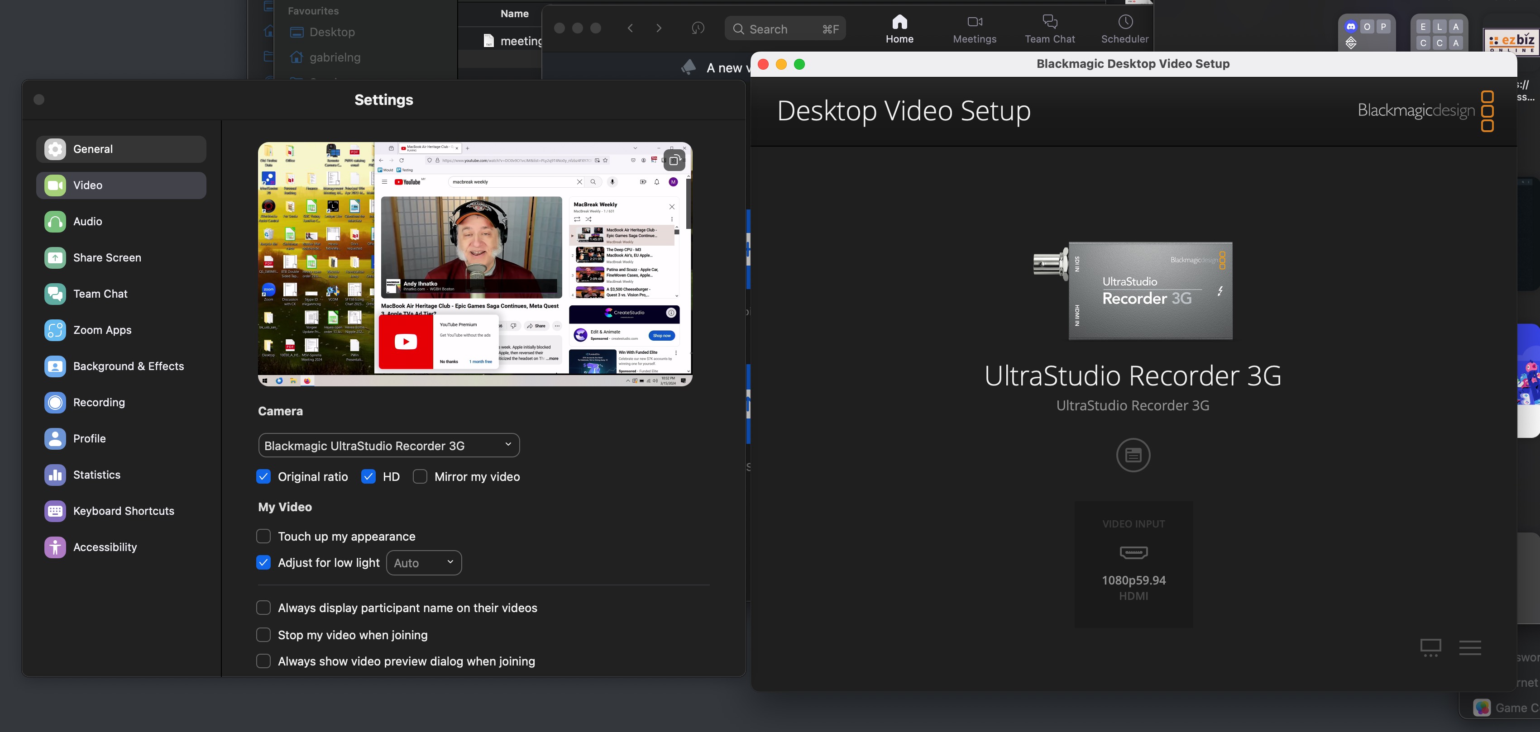Viewport: 1540px width, 732px height.
Task: Click the Name column header in Finder
Action: click(x=514, y=14)
